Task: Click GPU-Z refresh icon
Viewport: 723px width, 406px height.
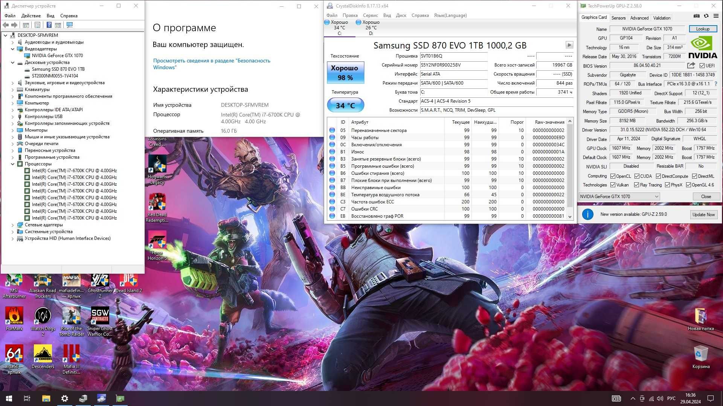Action: 706,16
